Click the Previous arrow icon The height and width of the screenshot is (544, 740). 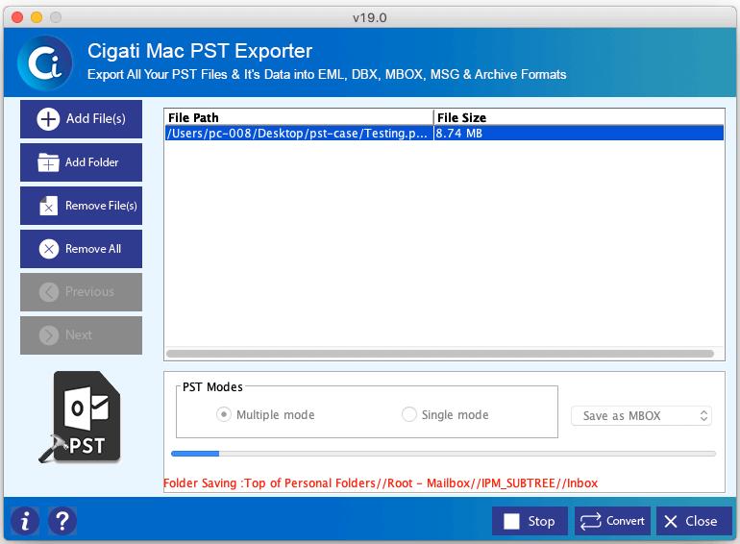click(x=49, y=292)
